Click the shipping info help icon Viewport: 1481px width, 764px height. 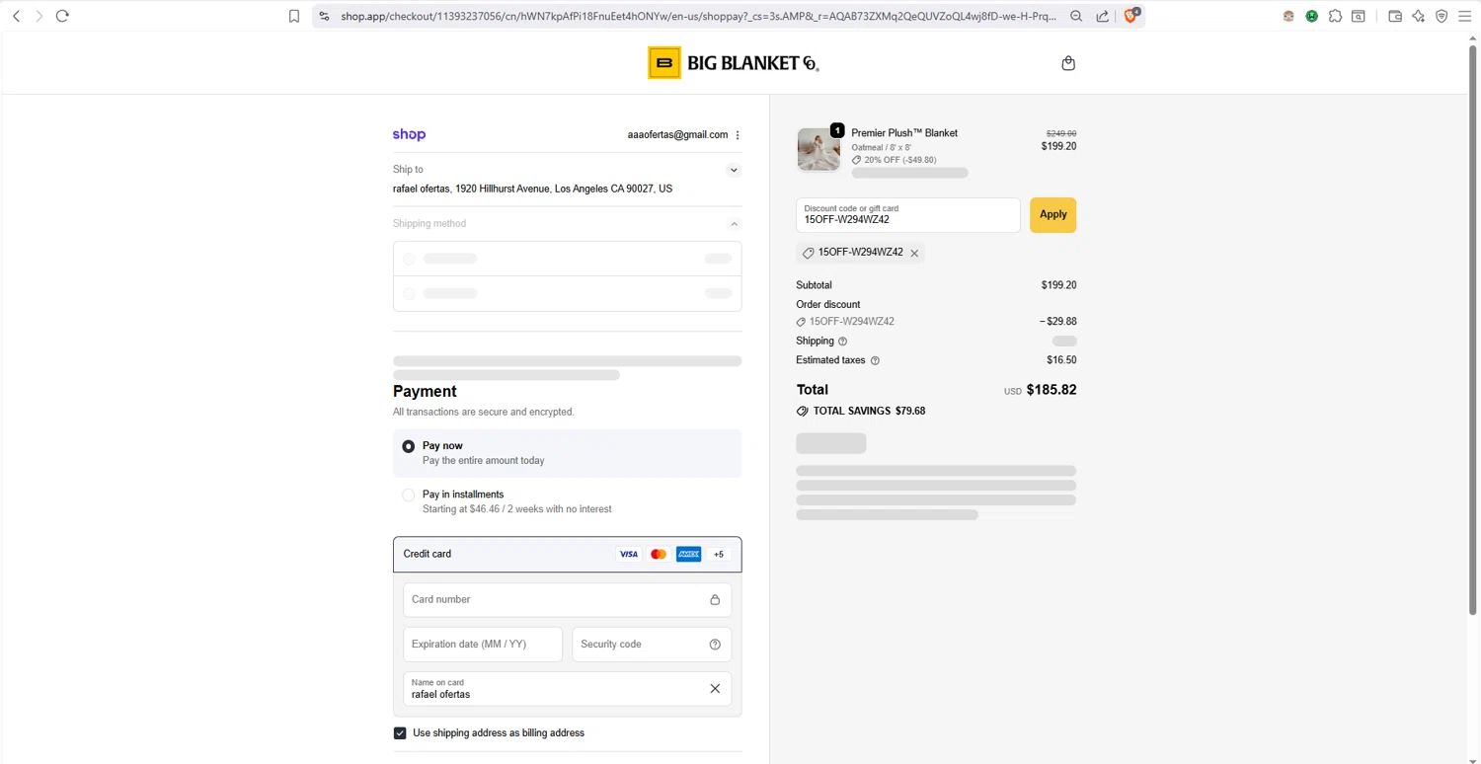click(x=842, y=342)
